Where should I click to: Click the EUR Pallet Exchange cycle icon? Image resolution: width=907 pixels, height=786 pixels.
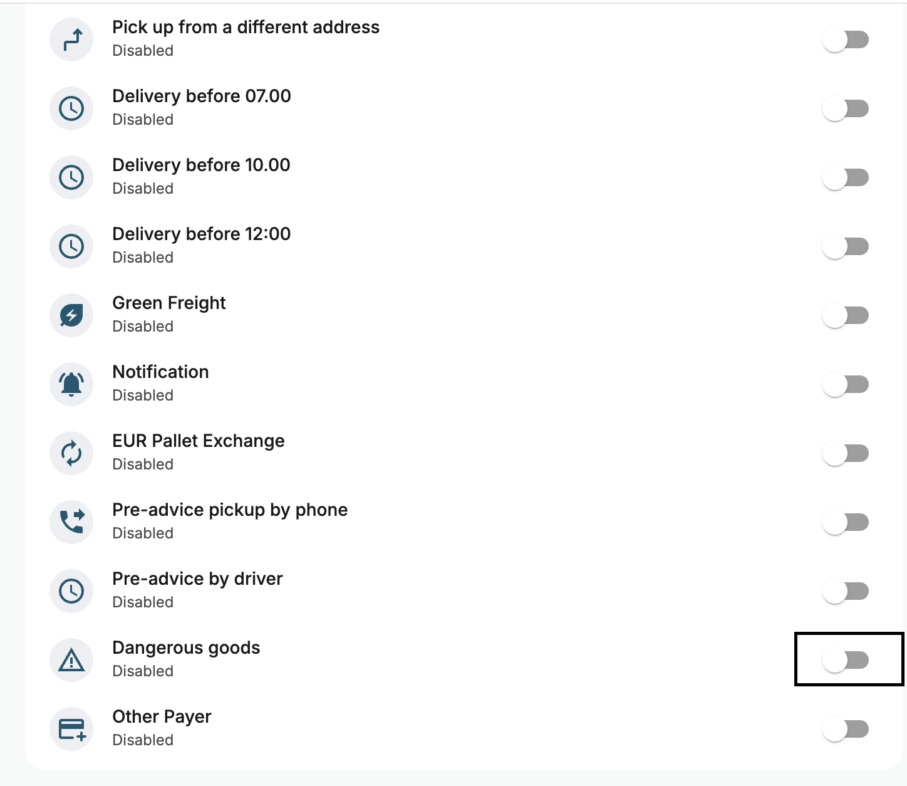point(71,453)
